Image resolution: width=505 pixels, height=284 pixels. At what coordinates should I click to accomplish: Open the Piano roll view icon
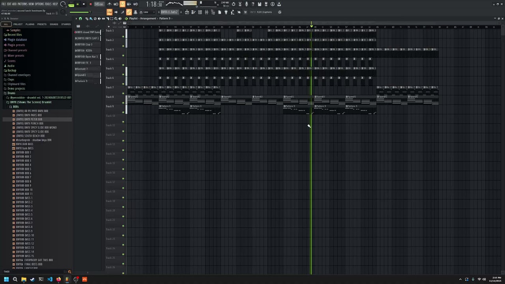click(x=193, y=12)
